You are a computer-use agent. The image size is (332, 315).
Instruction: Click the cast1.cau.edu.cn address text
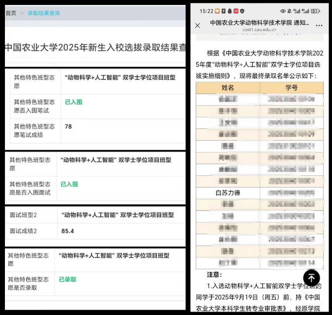(x=259, y=30)
